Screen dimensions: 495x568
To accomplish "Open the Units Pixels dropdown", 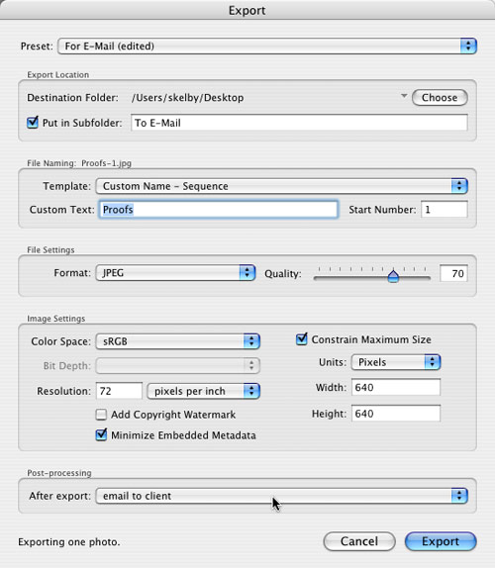I will click(x=396, y=362).
